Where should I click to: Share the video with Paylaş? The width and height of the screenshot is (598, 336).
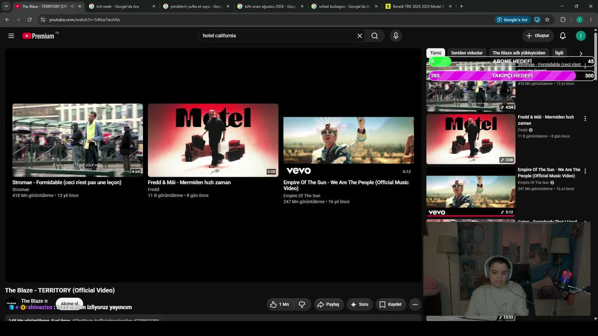(x=329, y=304)
